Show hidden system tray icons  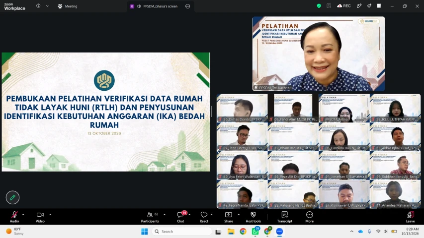tap(351, 232)
